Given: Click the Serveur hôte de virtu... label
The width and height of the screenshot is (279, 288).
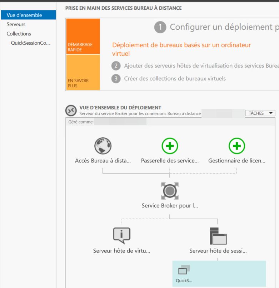Looking at the screenshot, I should pyautogui.click(x=121, y=251).
